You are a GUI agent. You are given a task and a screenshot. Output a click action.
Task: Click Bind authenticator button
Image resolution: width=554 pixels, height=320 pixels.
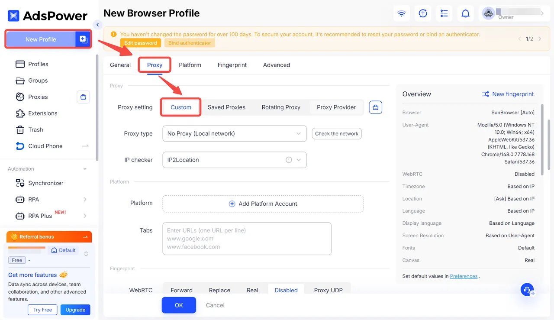pyautogui.click(x=190, y=43)
